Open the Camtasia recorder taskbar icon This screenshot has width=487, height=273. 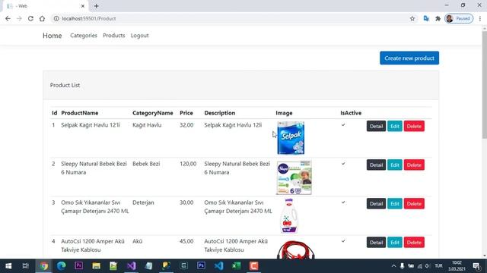pos(253,266)
